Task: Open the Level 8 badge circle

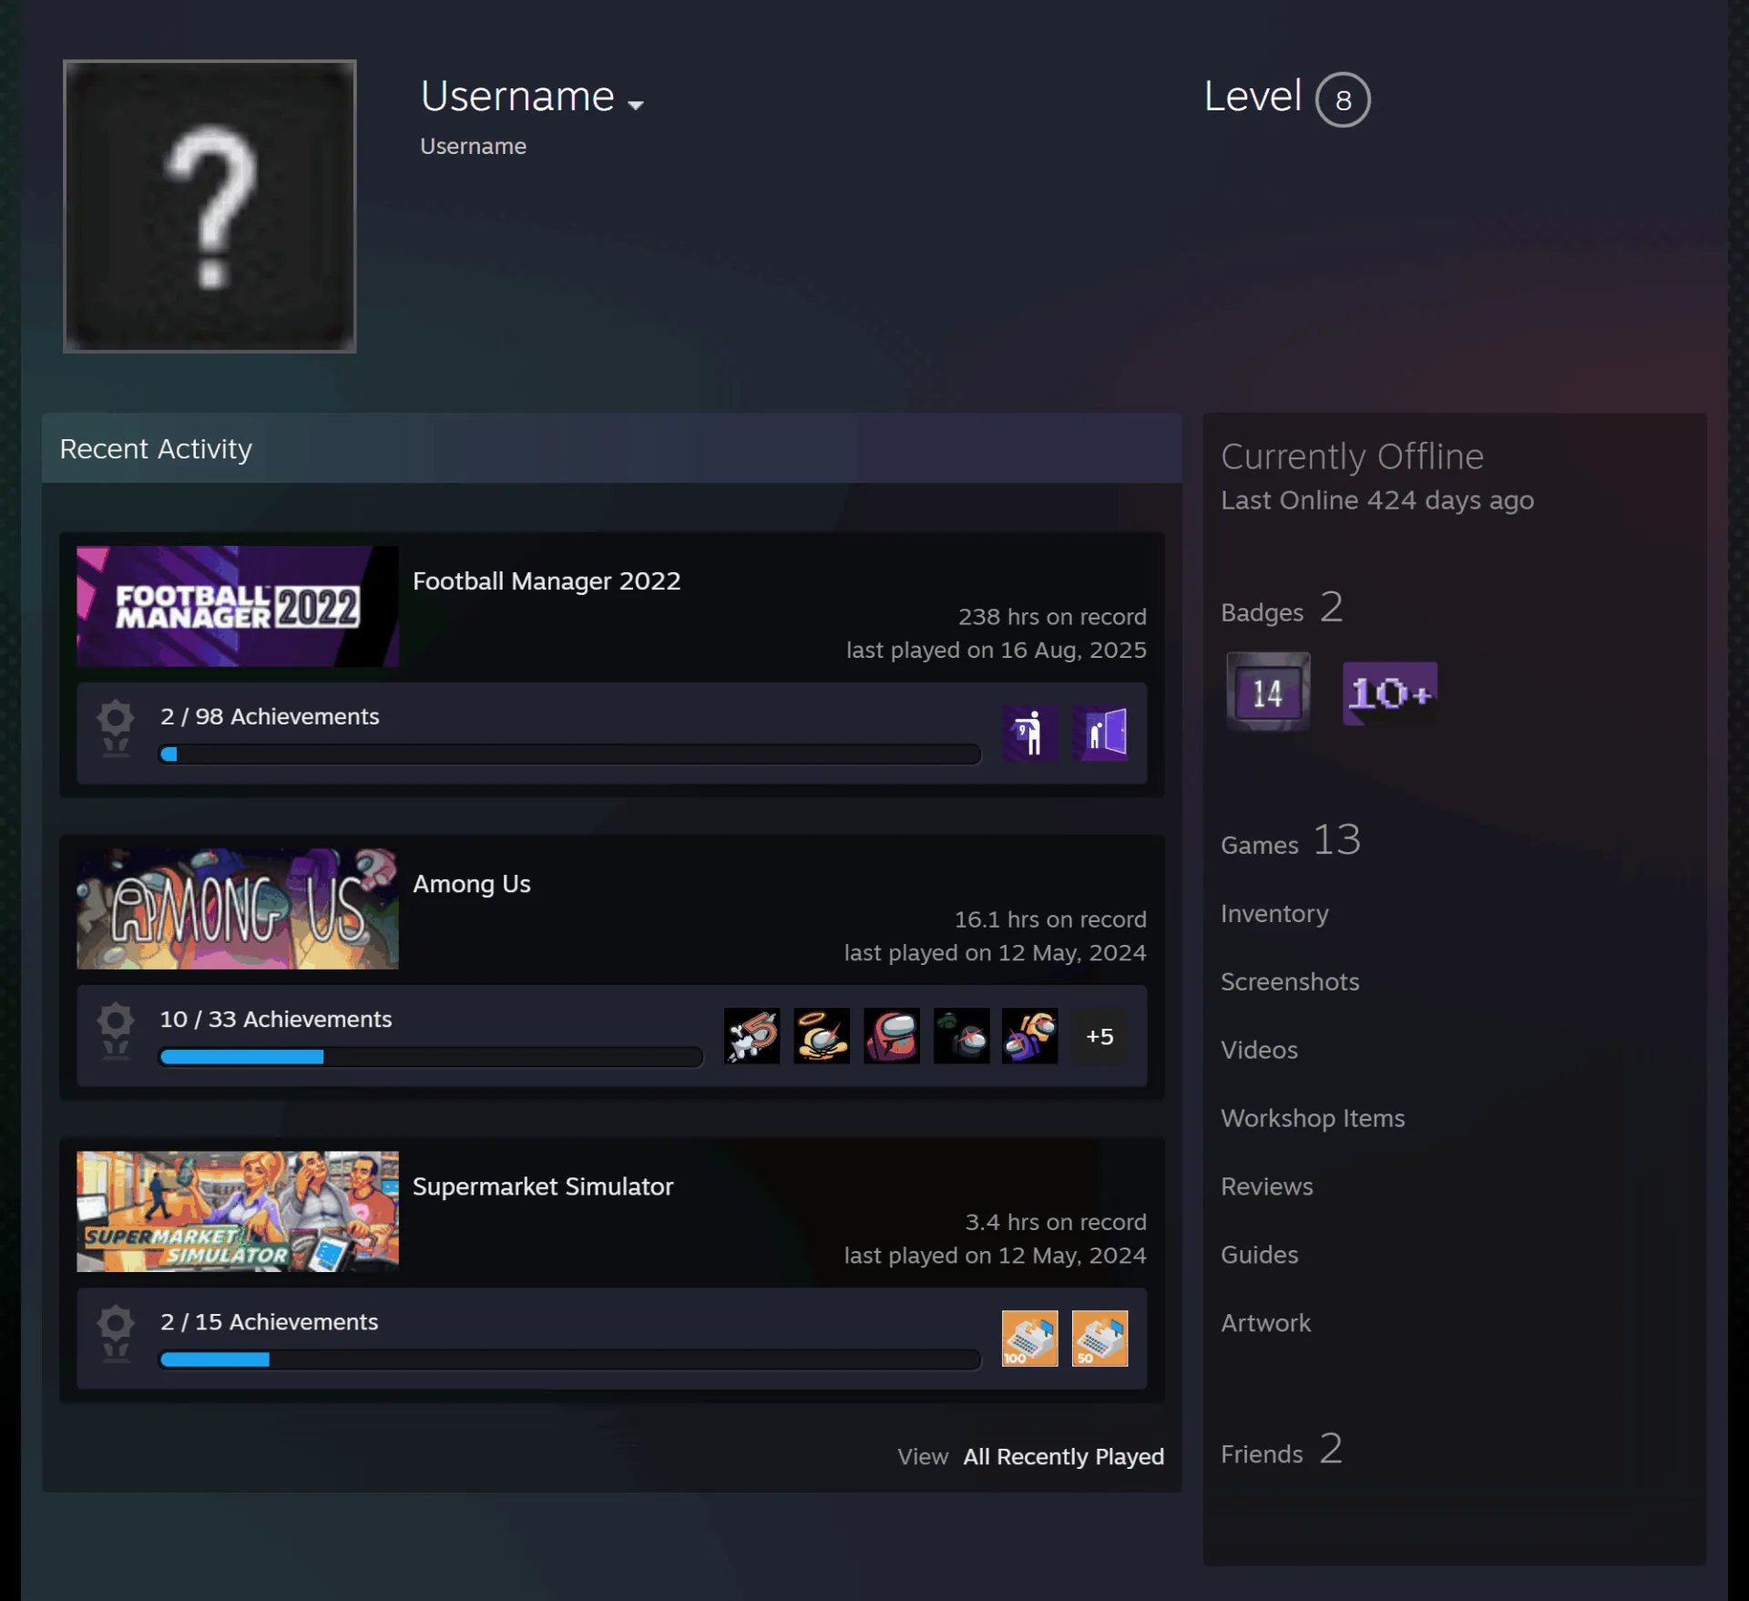Action: (x=1343, y=99)
